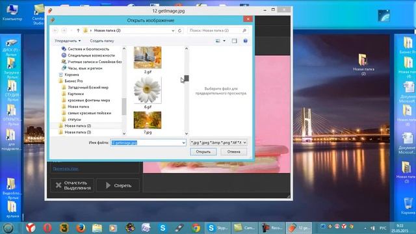Screen dimensions: 416x234
Task: Select the 6.gif daisy thumbnail
Action: pos(148,90)
